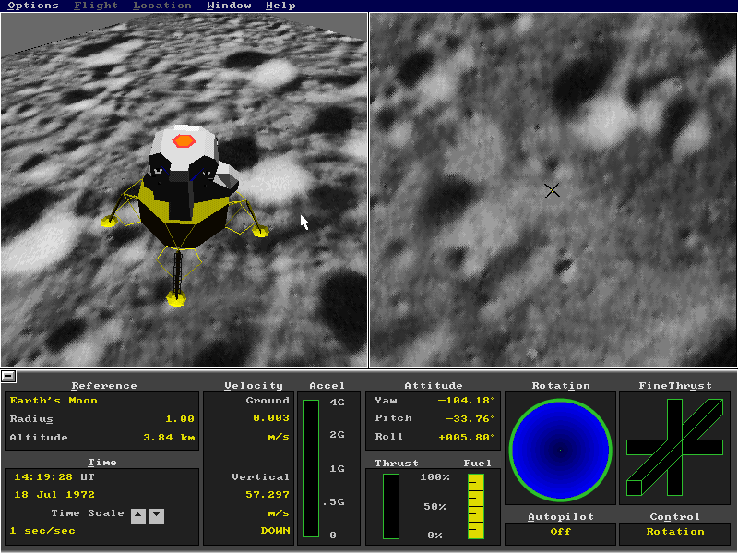Click the FineThrust 3D axis control

(x=674, y=448)
